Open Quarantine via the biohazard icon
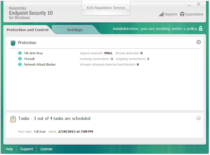The width and height of the screenshot is (210, 155). (x=182, y=14)
